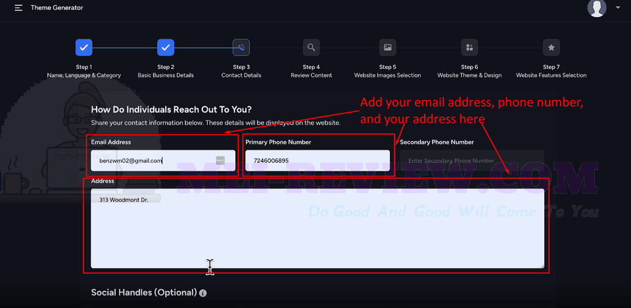Click the 'Social Handles (Optional)' heading
The width and height of the screenshot is (631, 308).
[144, 293]
